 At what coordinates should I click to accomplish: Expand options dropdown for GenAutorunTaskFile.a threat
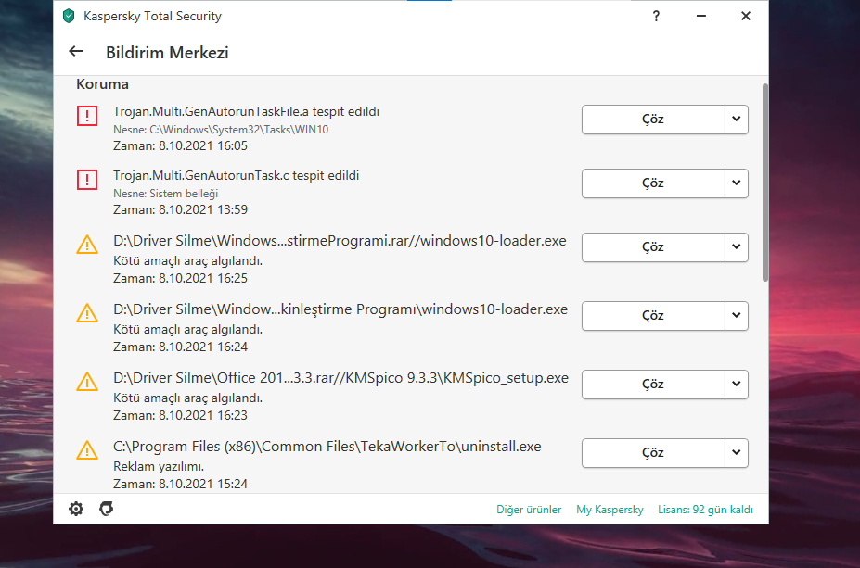click(x=736, y=120)
